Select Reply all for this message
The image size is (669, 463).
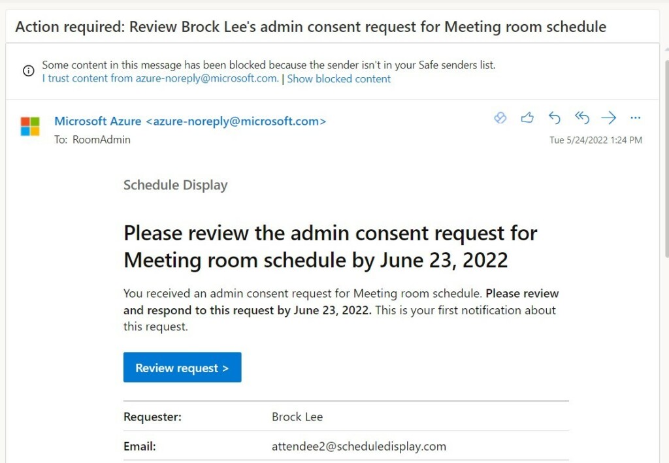[x=581, y=118]
